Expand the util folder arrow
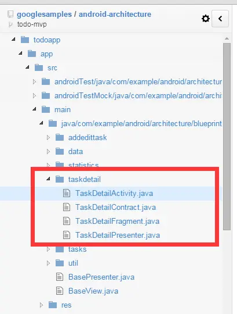237x314 pixels. [48, 263]
